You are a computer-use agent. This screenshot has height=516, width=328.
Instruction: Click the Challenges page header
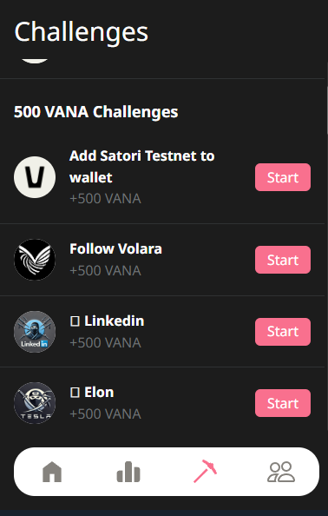pos(82,33)
